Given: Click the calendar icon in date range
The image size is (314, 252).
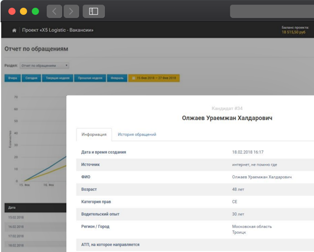Looking at the screenshot, I should click(x=133, y=78).
